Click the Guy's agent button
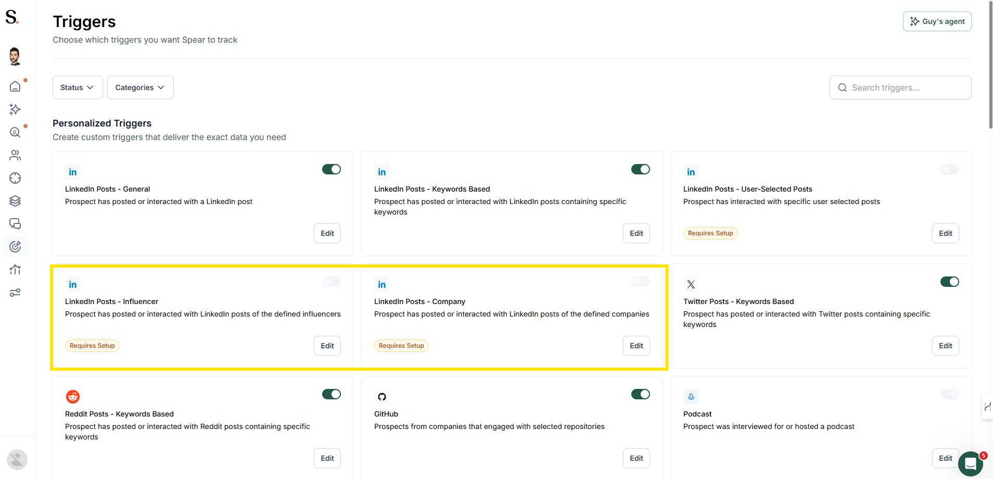The width and height of the screenshot is (993, 479). 937,21
